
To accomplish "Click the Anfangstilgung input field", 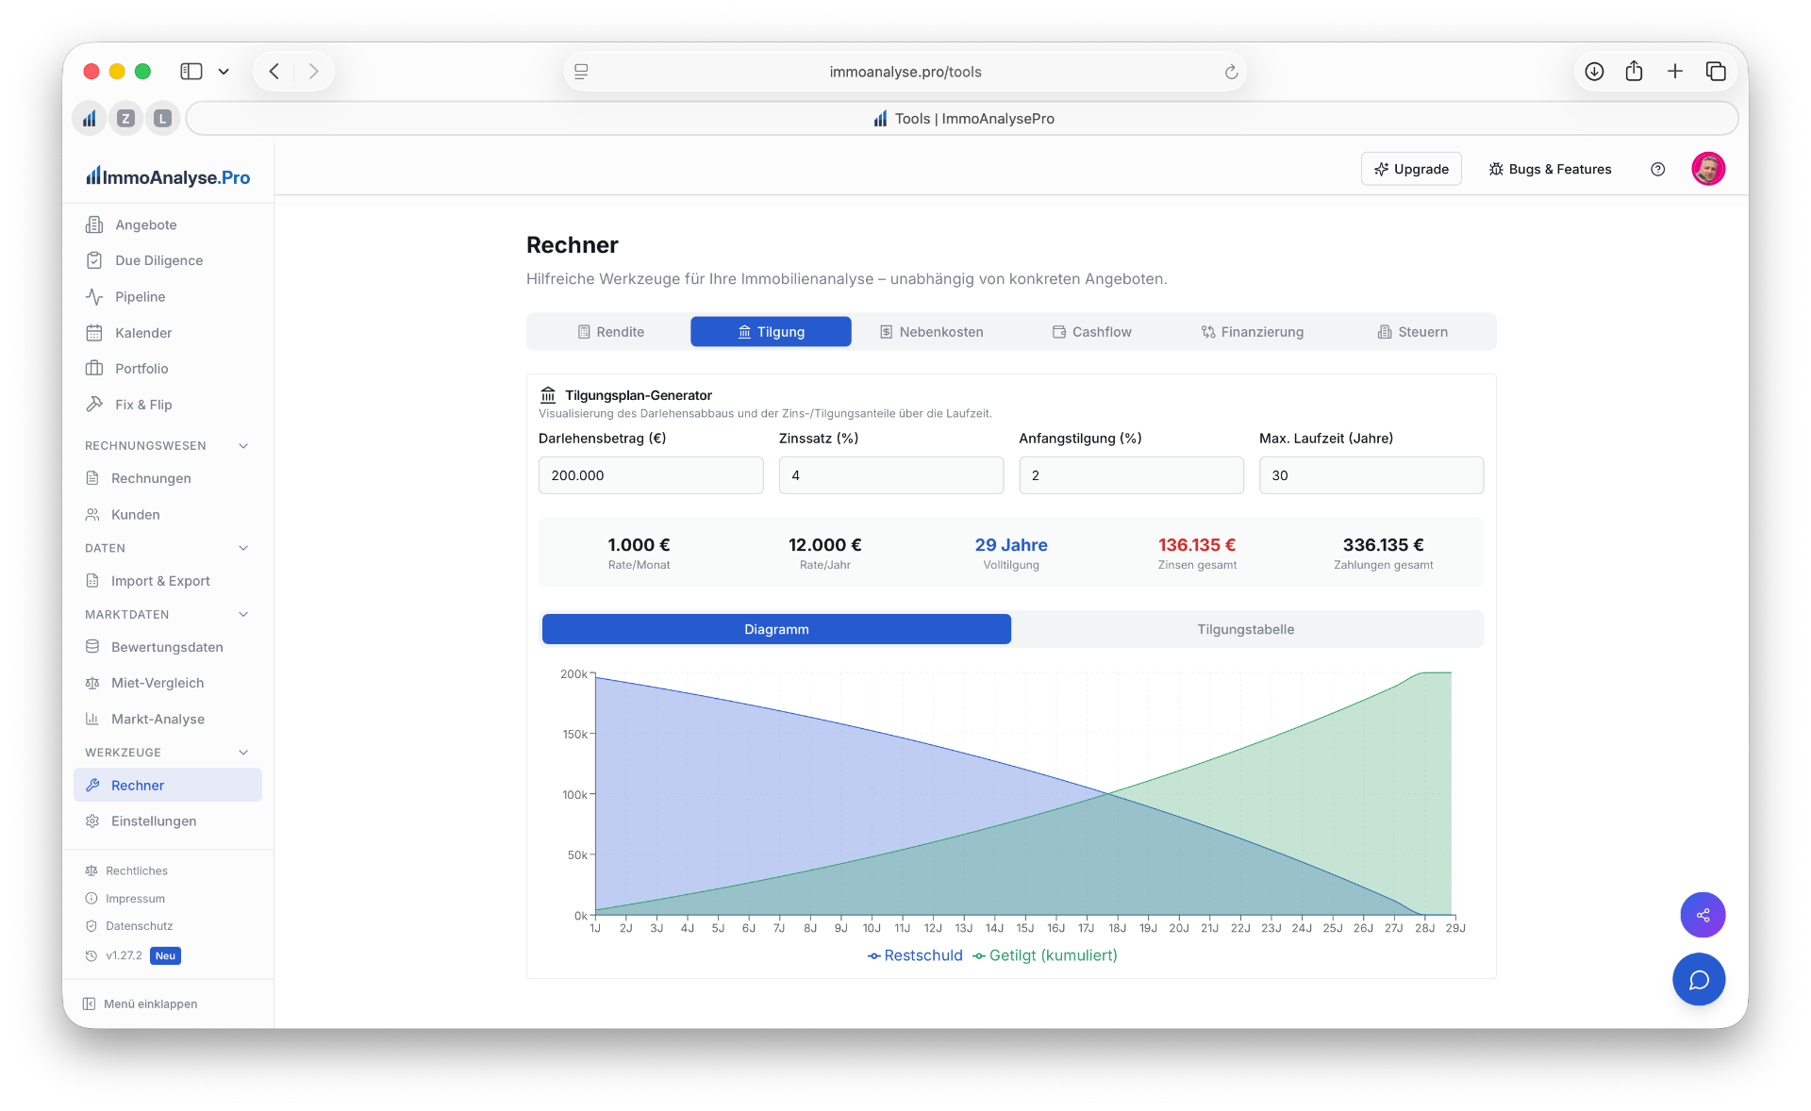I will [1131, 475].
